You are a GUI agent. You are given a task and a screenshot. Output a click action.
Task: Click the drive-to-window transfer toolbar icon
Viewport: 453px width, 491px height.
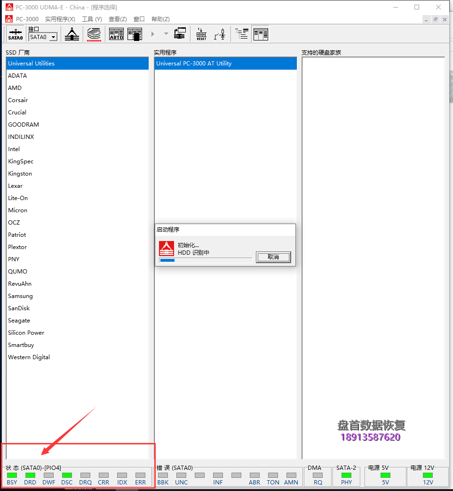[180, 34]
